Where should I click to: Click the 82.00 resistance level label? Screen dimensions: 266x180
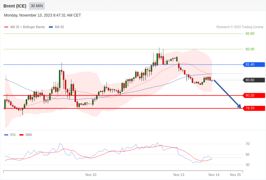point(250,49)
